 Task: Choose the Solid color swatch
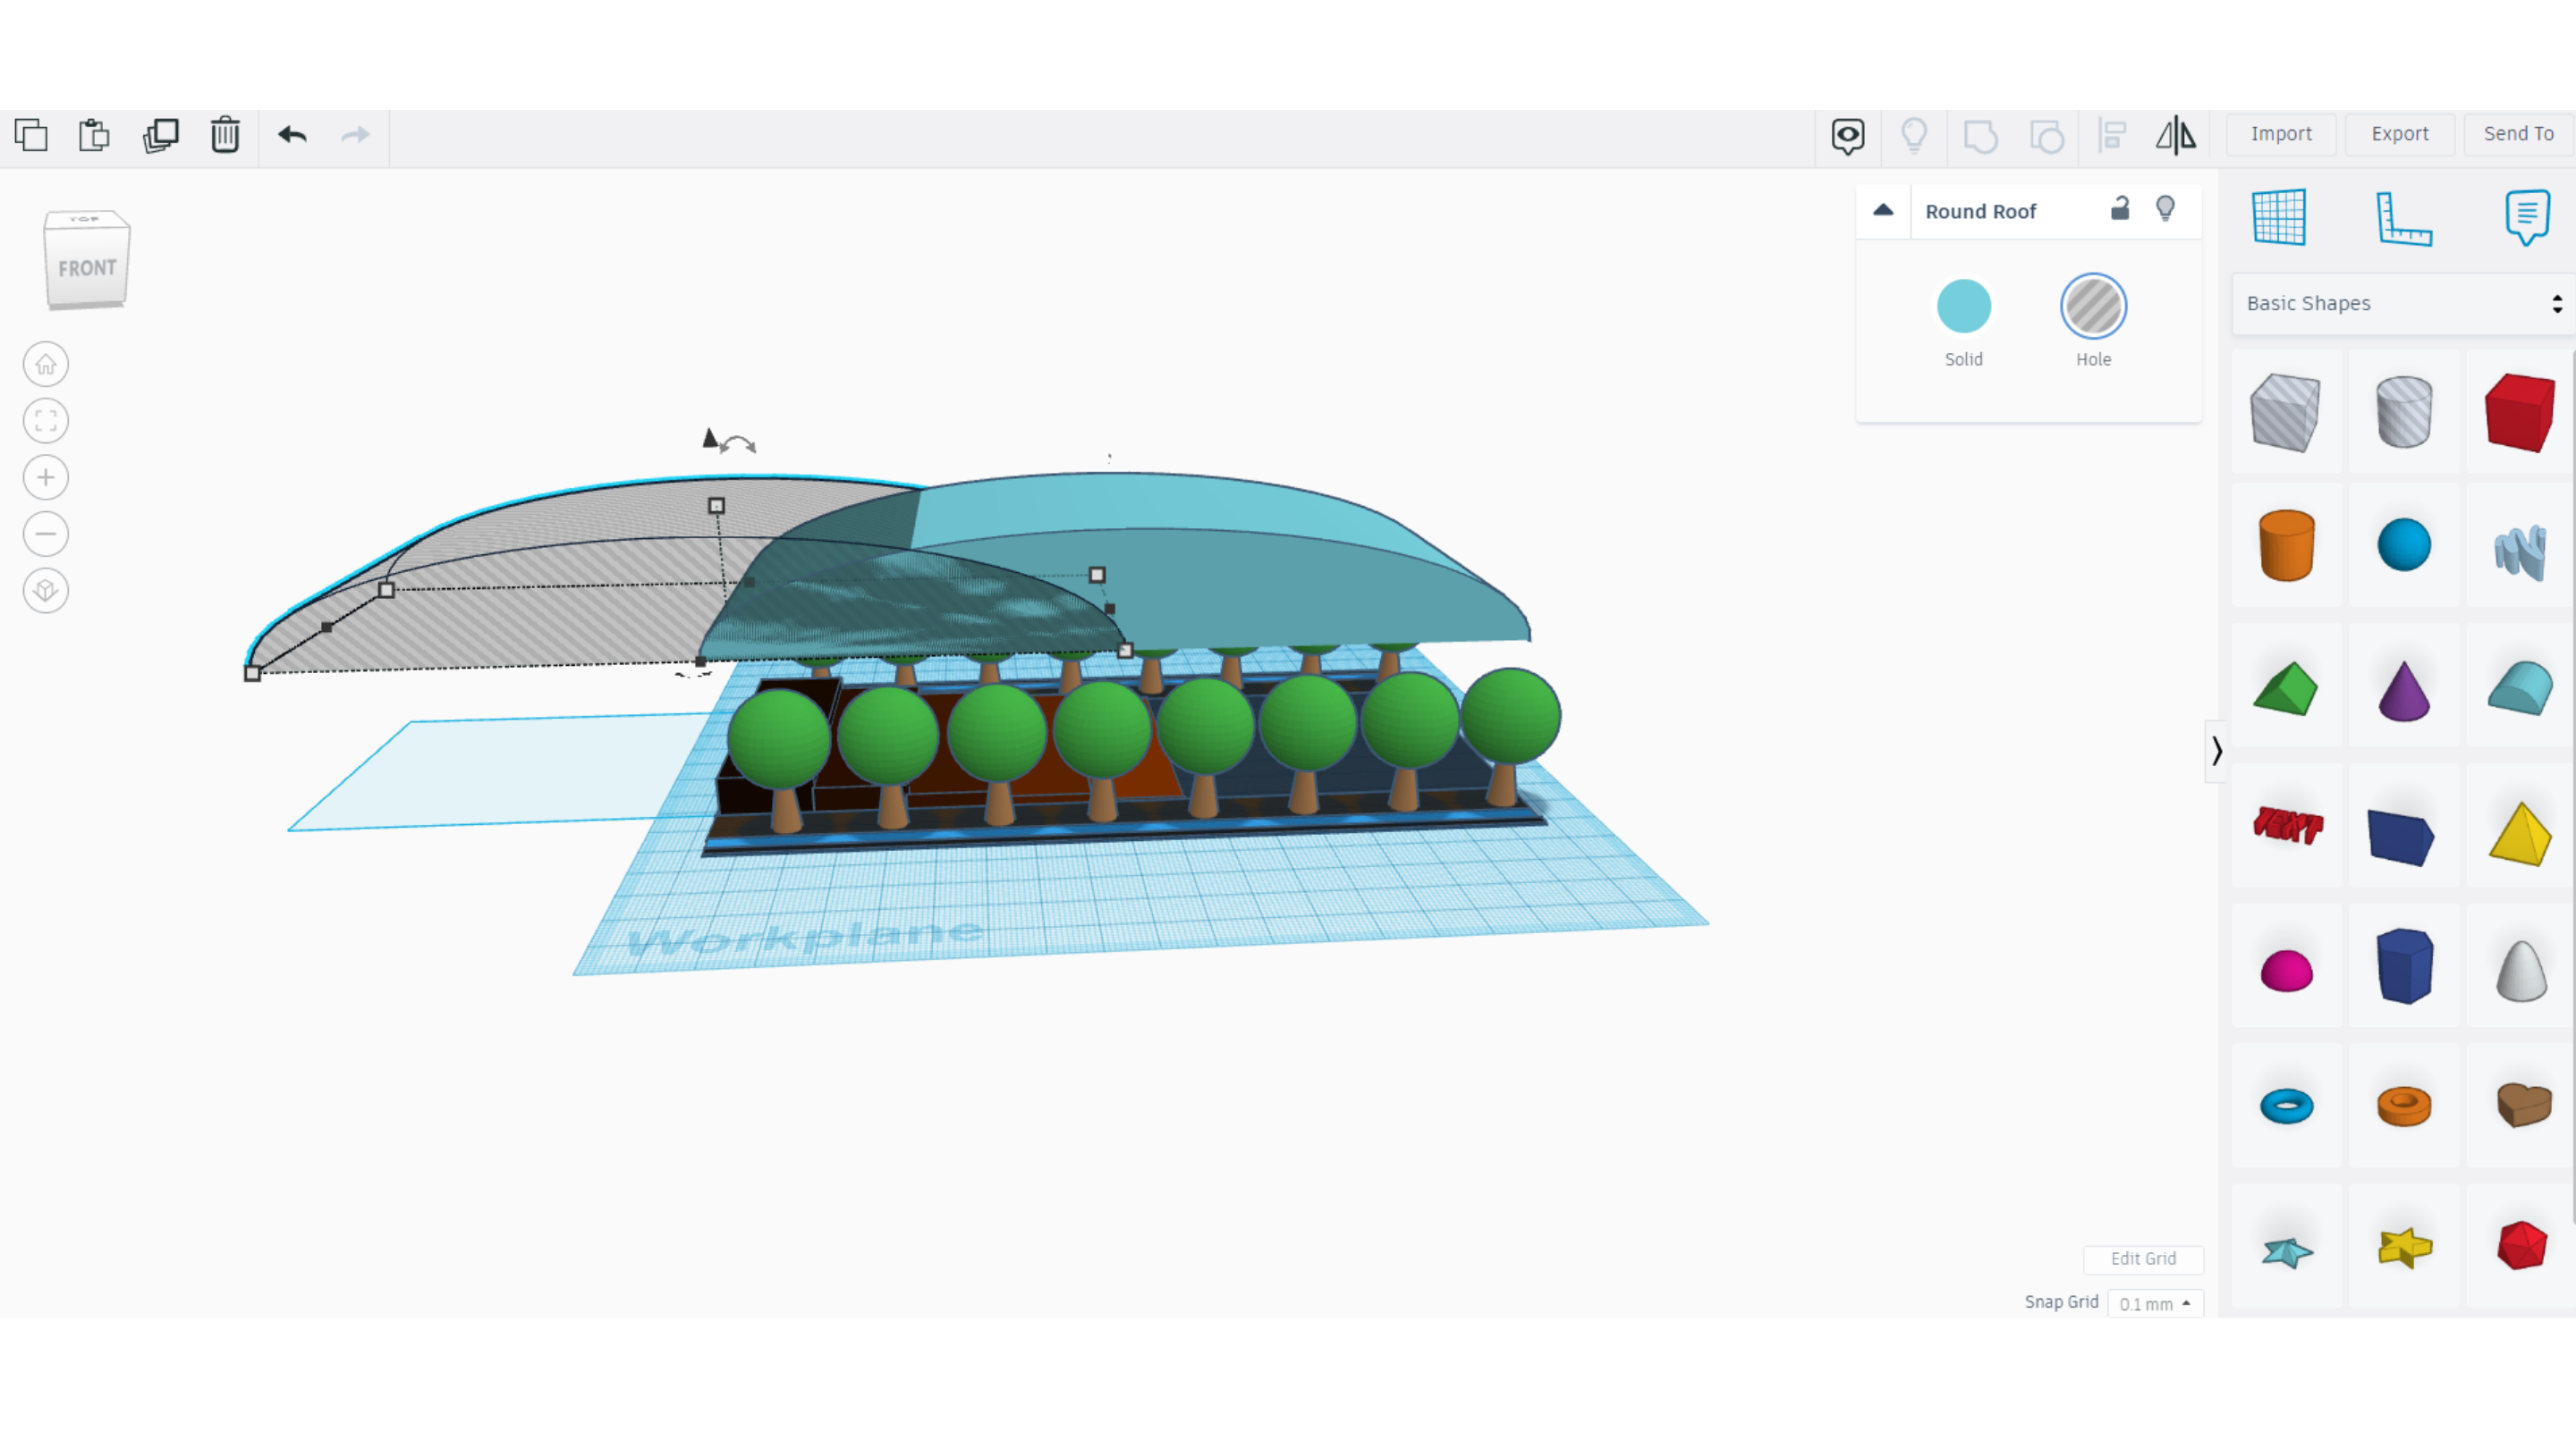tap(1963, 307)
